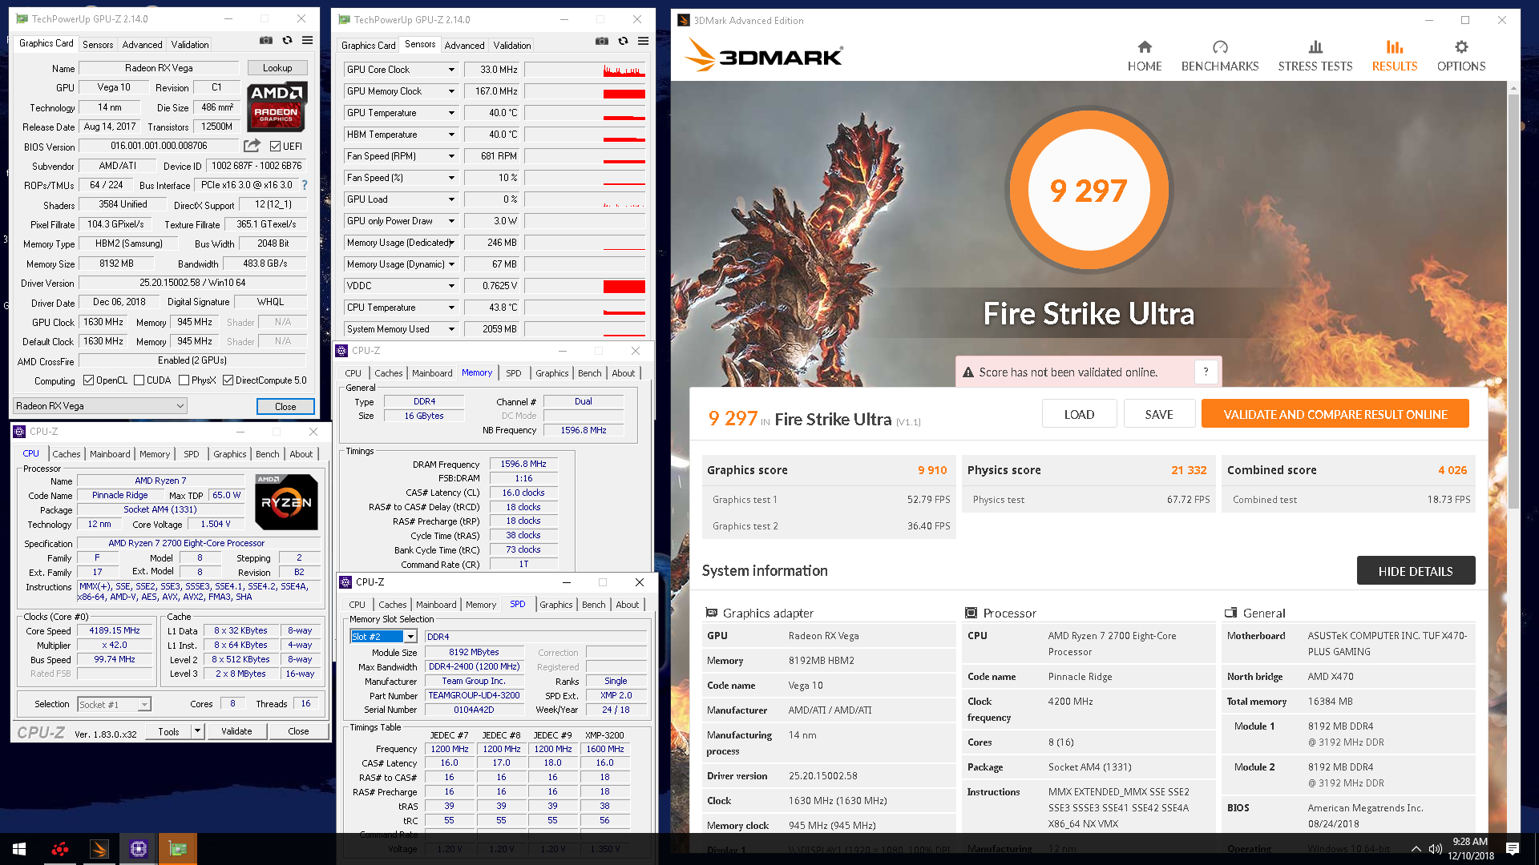Click VALIDATE AND COMPARE RESULT ONLINE
The image size is (1539, 865).
(1335, 414)
